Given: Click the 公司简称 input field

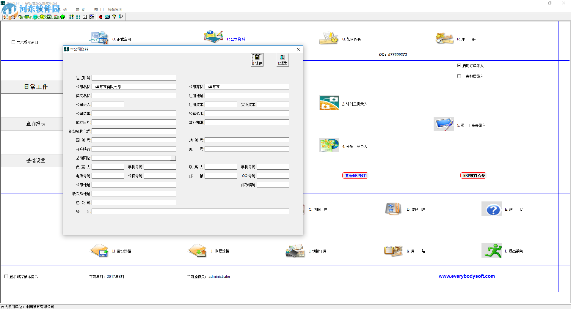Looking at the screenshot, I should (247, 87).
